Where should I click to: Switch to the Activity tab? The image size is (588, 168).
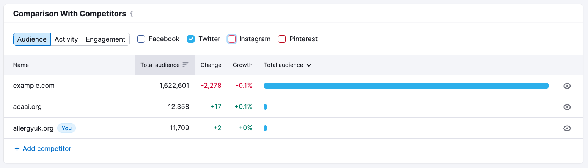coord(66,39)
